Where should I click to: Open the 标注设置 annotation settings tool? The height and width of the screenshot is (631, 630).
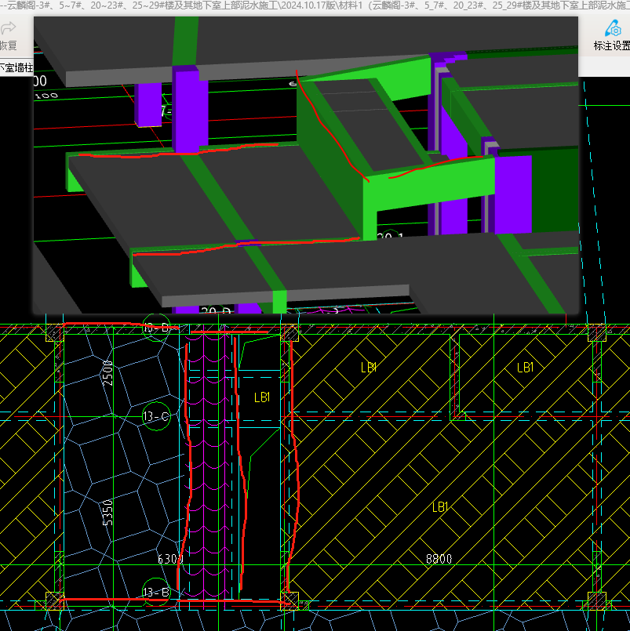point(613,35)
